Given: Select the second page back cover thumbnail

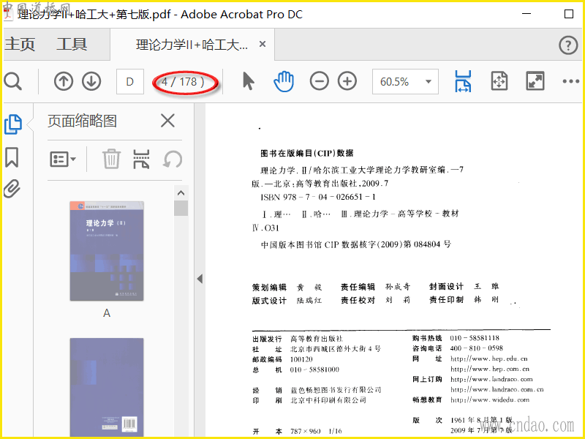Looking at the screenshot, I should click(x=107, y=388).
